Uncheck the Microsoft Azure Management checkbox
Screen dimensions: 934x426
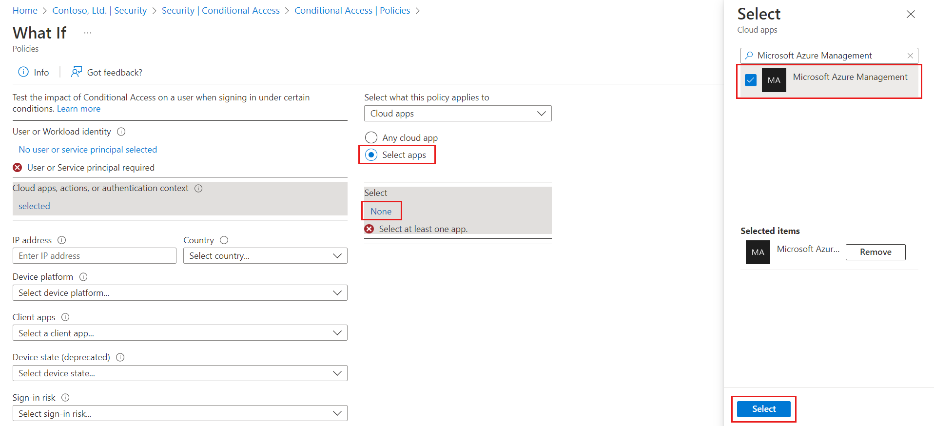pos(751,80)
